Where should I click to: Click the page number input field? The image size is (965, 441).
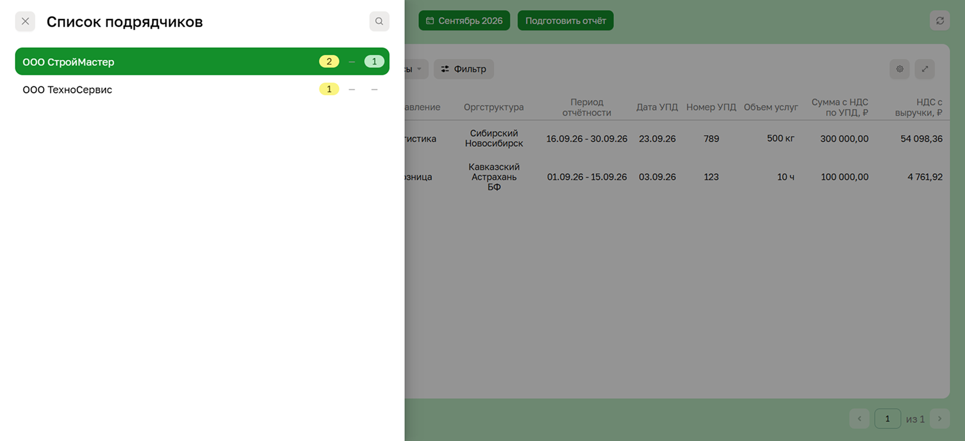(x=887, y=419)
